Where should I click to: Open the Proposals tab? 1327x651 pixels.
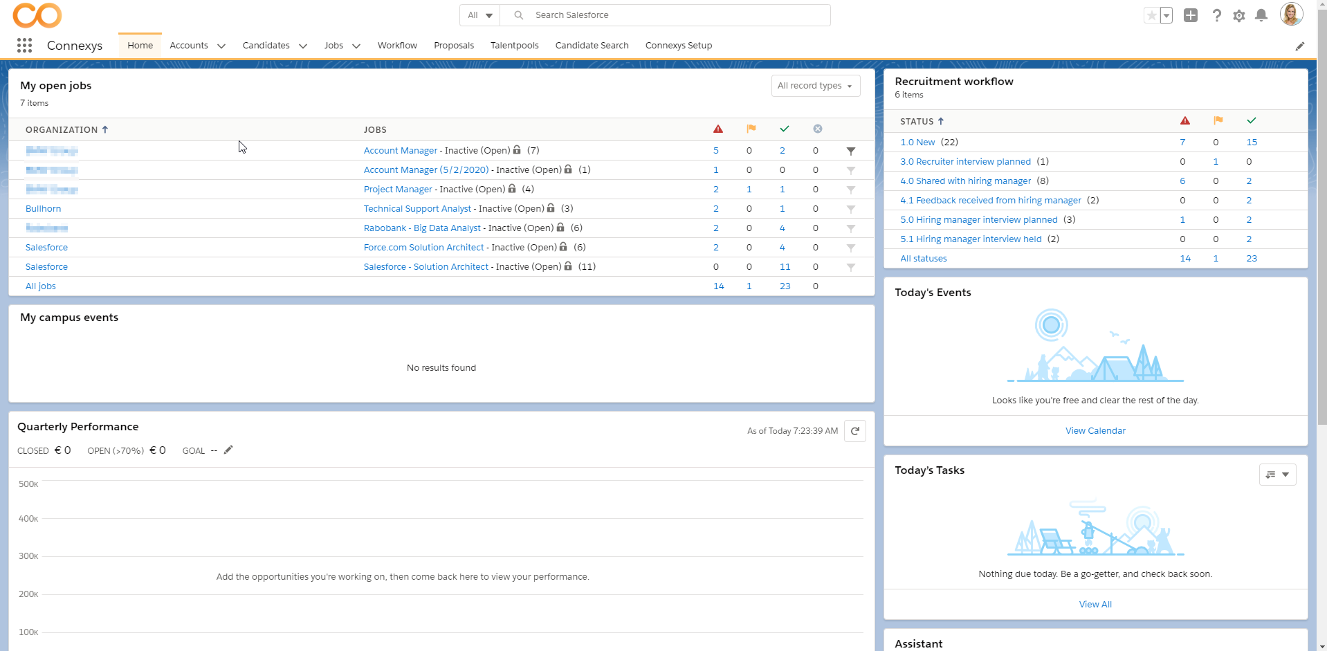[454, 46]
